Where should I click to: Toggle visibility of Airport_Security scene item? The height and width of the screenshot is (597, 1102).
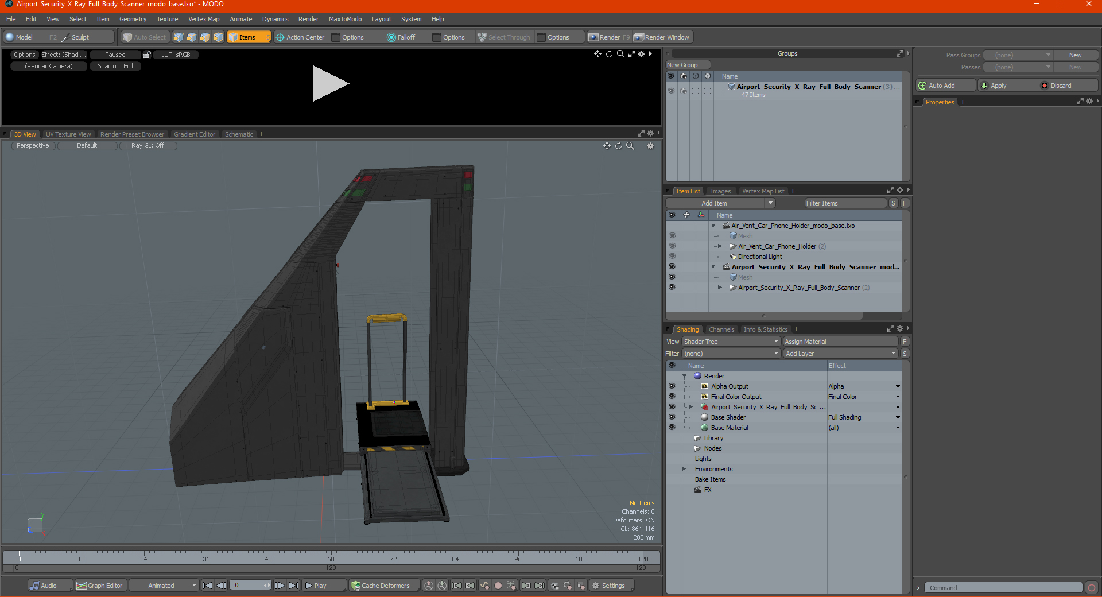pos(672,267)
